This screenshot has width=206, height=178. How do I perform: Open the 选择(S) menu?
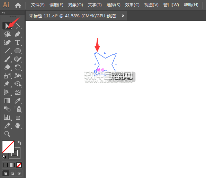(x=113, y=5)
